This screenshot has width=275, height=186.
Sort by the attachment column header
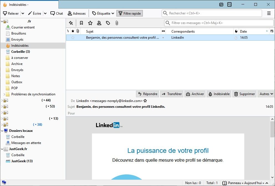(78, 31)
